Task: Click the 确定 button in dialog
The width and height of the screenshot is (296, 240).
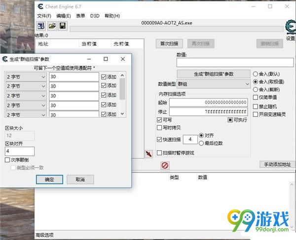Action: 49,179
